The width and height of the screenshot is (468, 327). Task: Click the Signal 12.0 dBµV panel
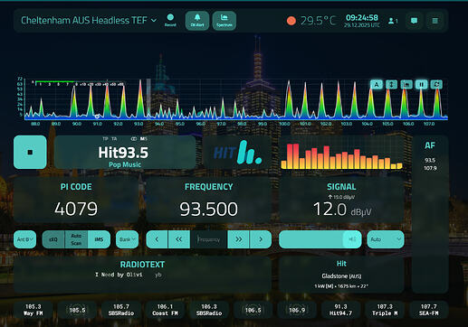(x=341, y=200)
